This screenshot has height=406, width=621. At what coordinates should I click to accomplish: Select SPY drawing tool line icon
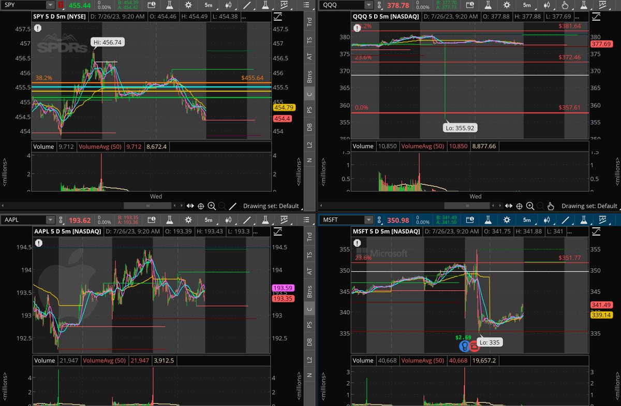pyautogui.click(x=248, y=5)
